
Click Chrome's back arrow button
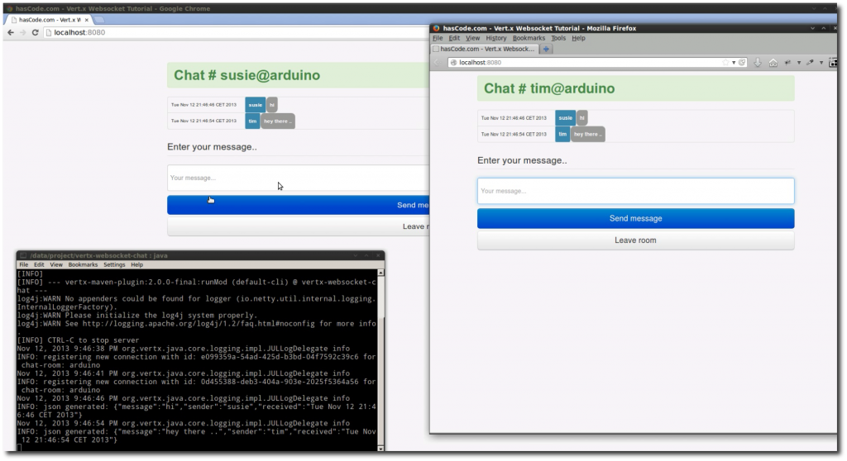(x=10, y=32)
